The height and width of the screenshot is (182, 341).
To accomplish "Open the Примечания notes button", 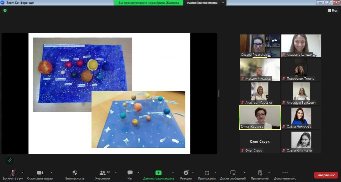I will point(260,173).
